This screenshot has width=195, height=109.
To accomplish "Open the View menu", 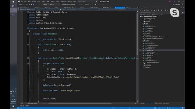I will click(29, 2).
